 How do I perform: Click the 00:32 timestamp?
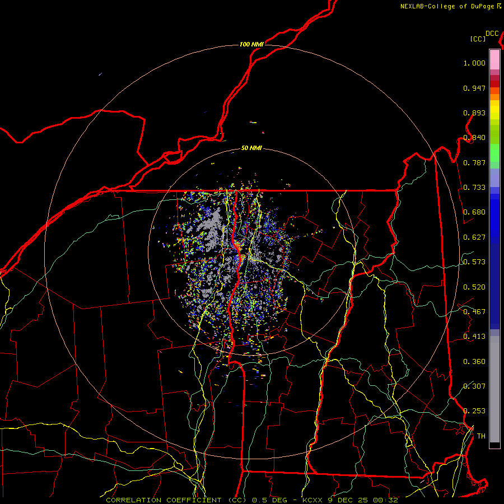click(385, 500)
